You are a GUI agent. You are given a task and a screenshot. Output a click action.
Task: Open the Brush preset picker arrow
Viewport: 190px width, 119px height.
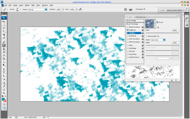point(20,9)
